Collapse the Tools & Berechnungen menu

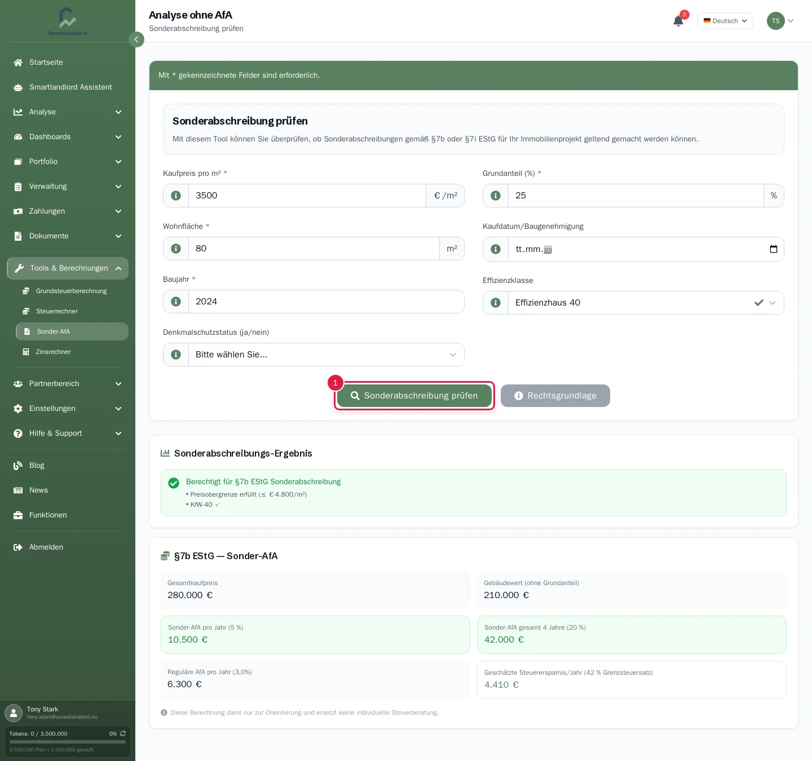[68, 268]
